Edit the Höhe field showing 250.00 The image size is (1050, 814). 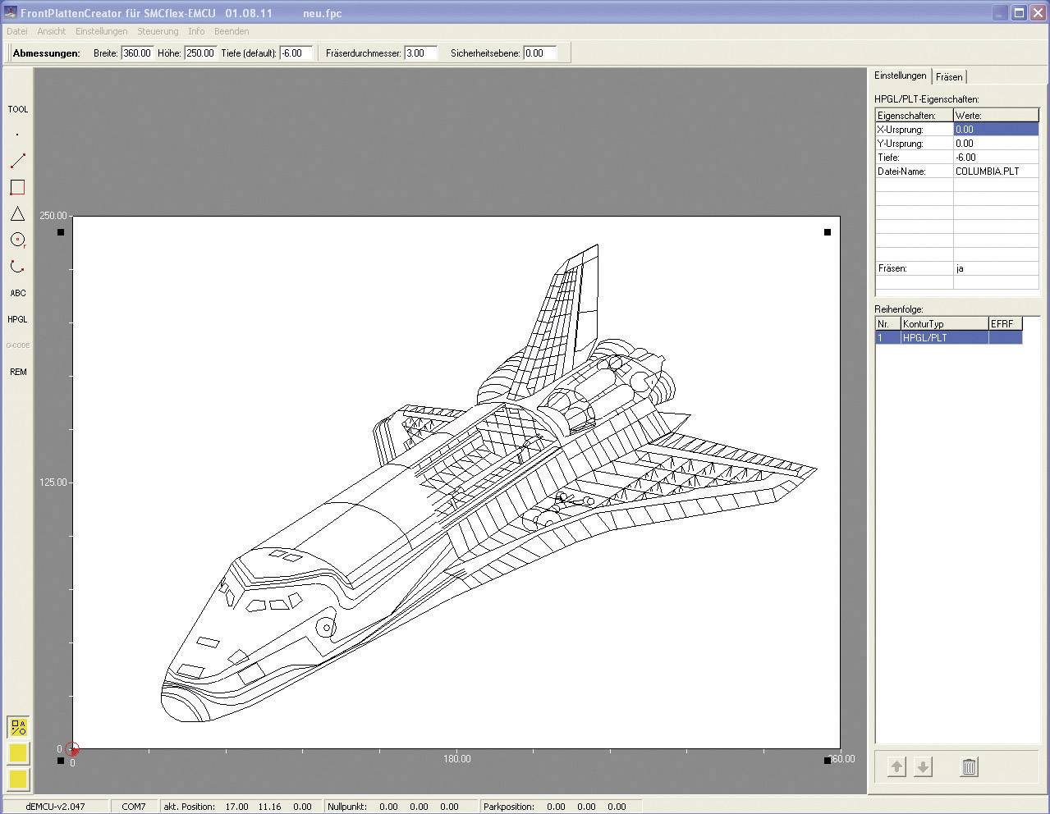[x=200, y=53]
